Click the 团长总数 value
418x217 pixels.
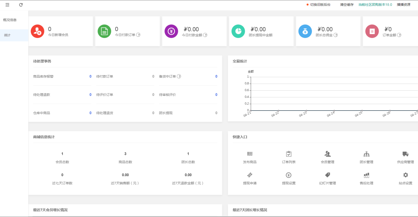click(188, 154)
